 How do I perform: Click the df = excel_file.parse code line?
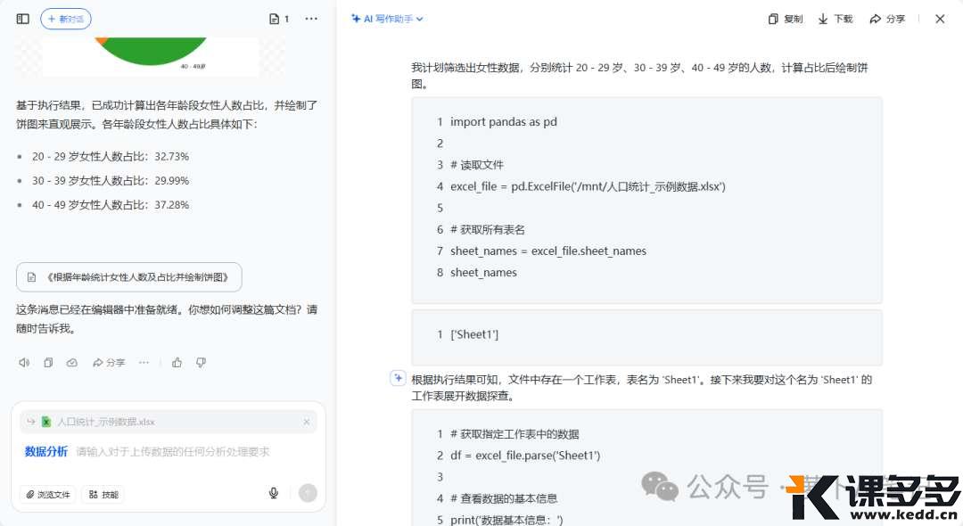coord(525,456)
